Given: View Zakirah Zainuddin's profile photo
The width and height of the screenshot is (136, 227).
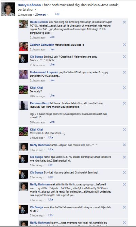Looking at the screenshot, I should 23,47.
